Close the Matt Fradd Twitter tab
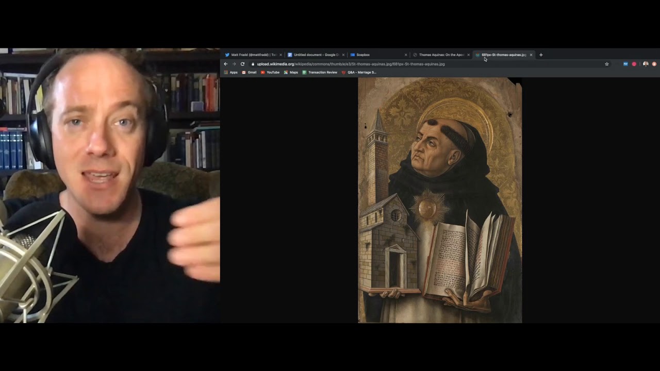The height and width of the screenshot is (371, 660). (x=280, y=55)
